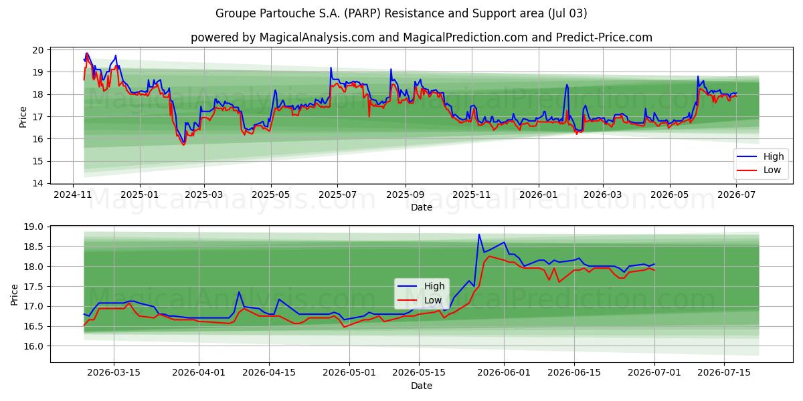Click the '2026-05-01' x-axis label
This screenshot has height=401, width=803.
click(x=349, y=373)
